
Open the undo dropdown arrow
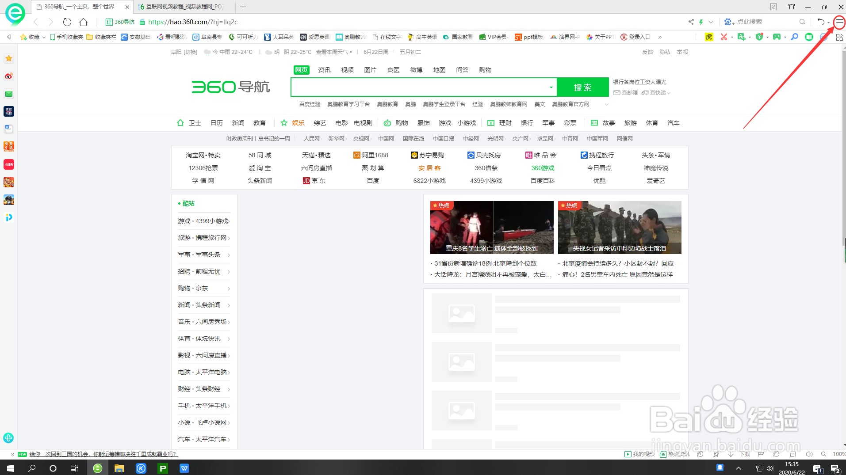point(827,22)
